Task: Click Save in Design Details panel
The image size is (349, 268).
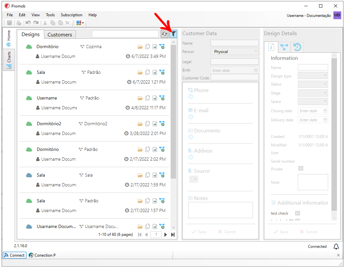Action: [281, 232]
